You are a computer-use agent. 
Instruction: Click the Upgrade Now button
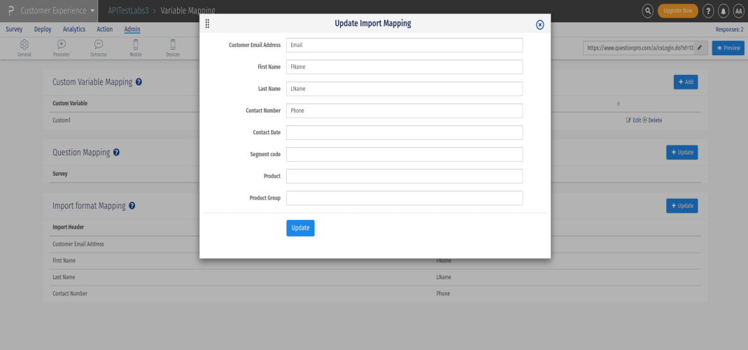[x=678, y=10]
